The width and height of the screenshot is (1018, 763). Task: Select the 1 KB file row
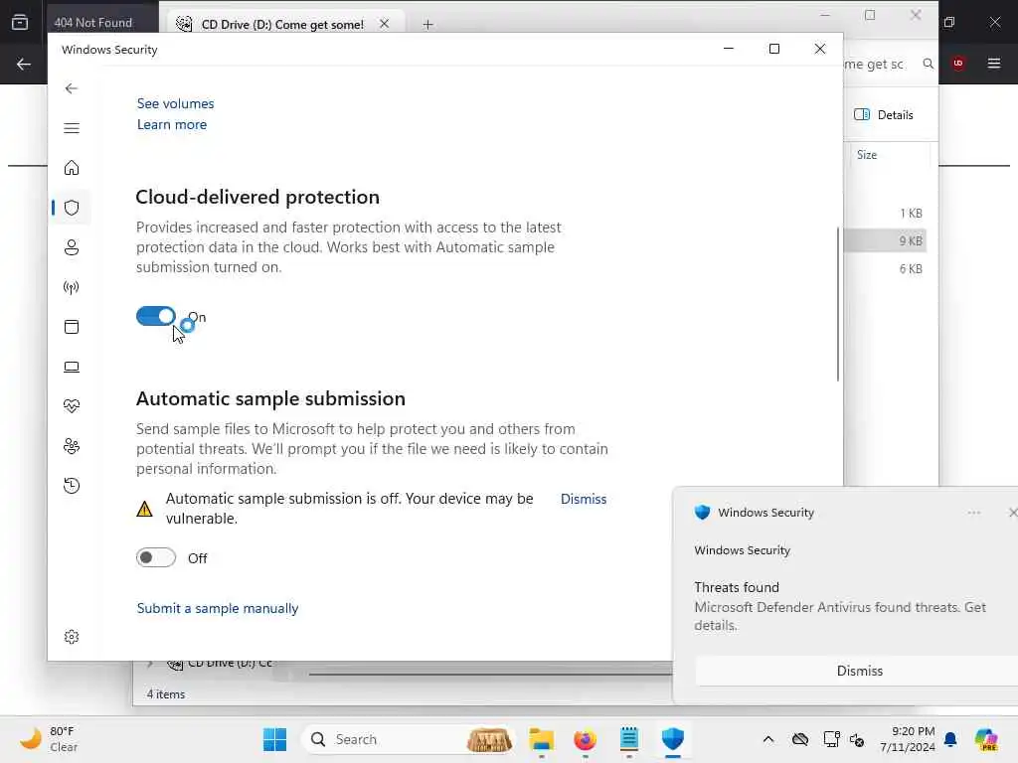[886, 214]
